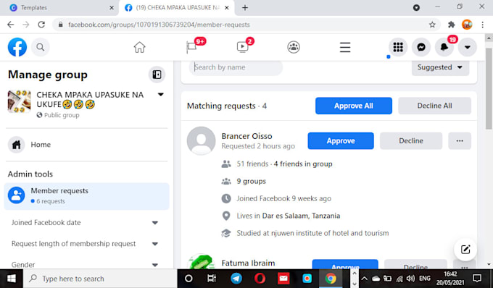Open Cortana circle icon on taskbar

pyautogui.click(x=188, y=279)
